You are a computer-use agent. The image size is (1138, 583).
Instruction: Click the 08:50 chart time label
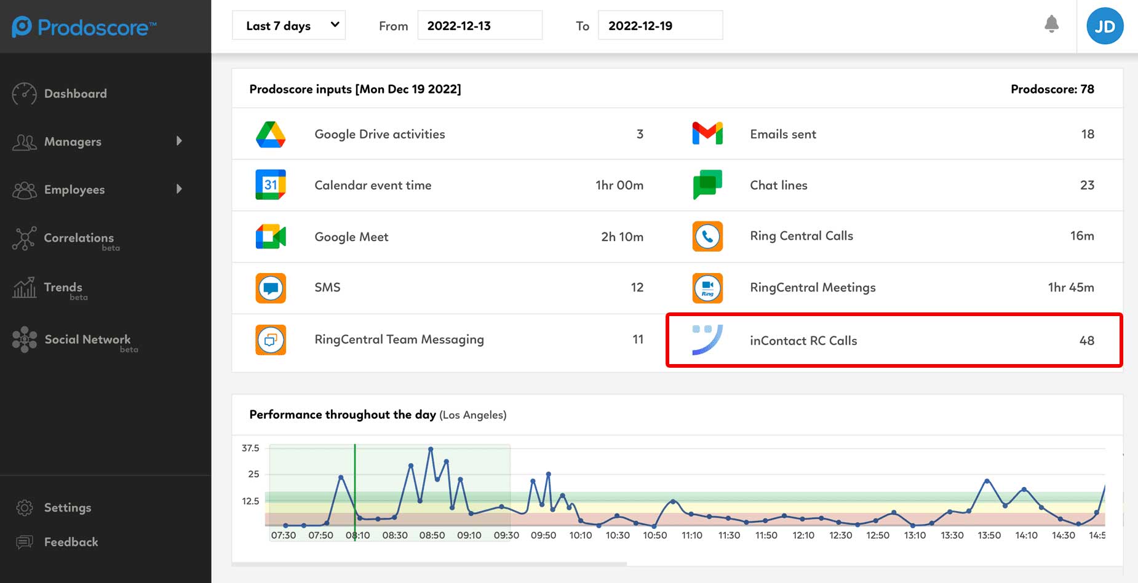[432, 535]
